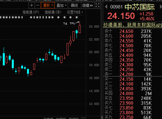Click axis label 16.000
This screenshot has height=119, width=162.
click(94, 78)
